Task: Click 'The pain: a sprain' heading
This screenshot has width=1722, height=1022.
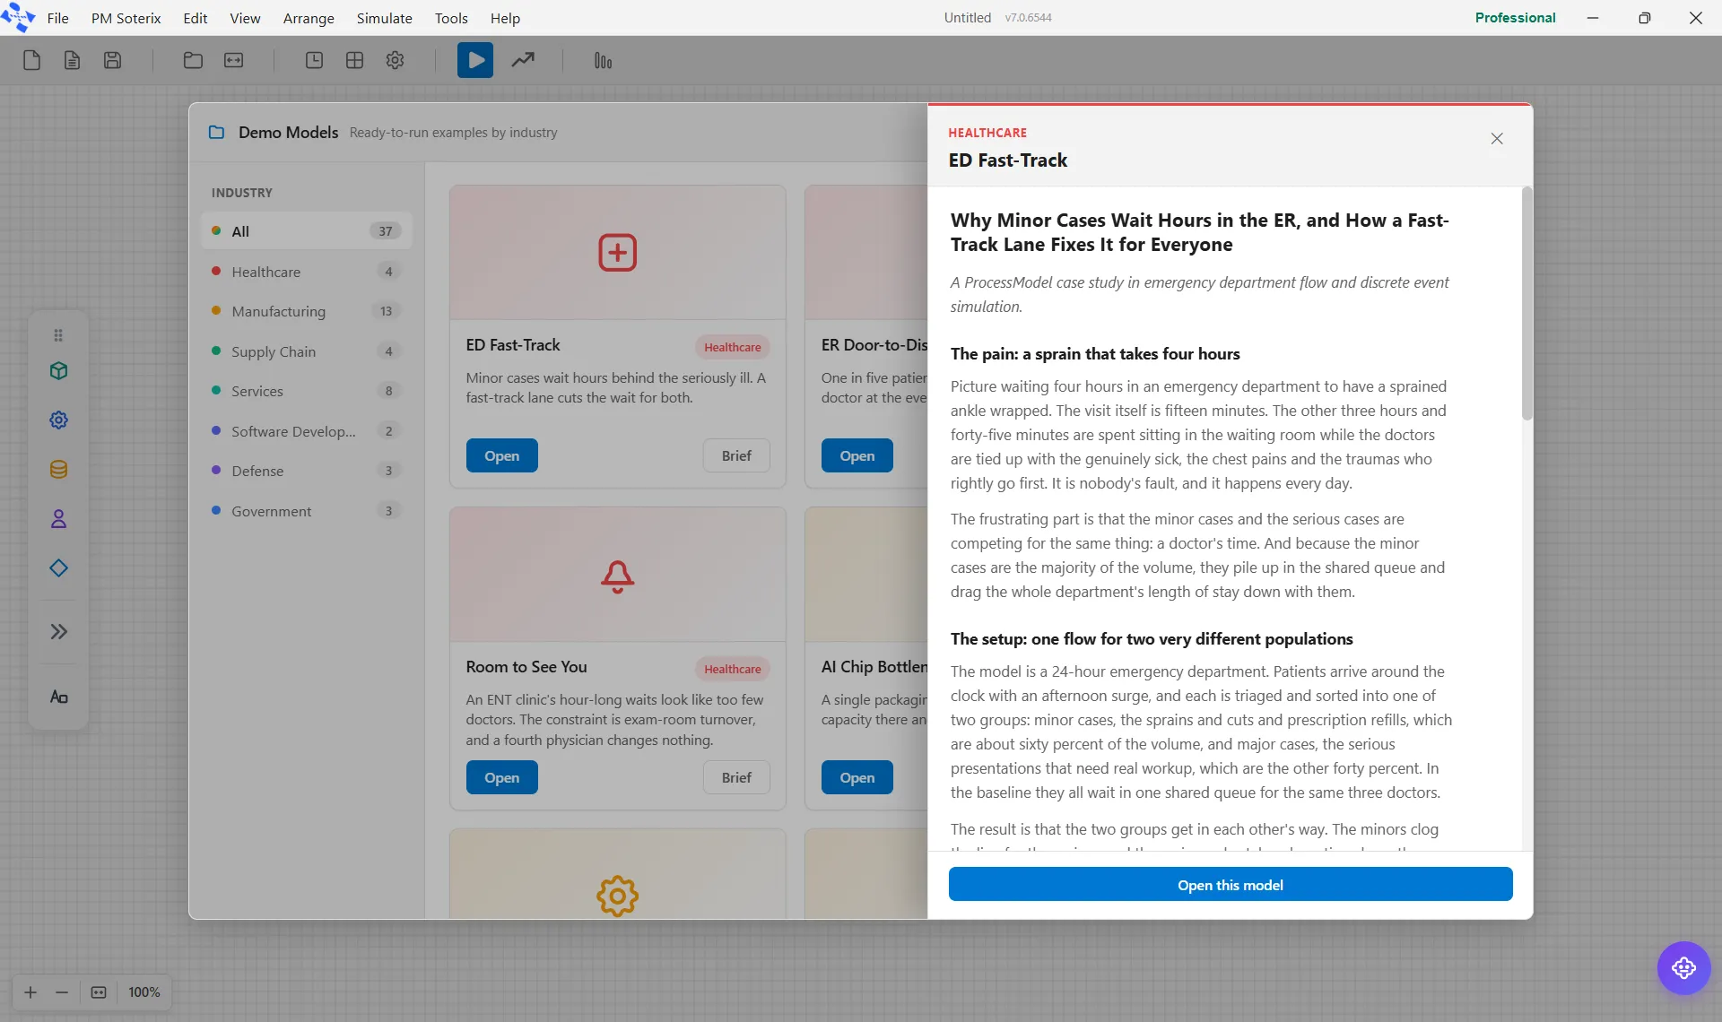Action: pyautogui.click(x=1095, y=353)
